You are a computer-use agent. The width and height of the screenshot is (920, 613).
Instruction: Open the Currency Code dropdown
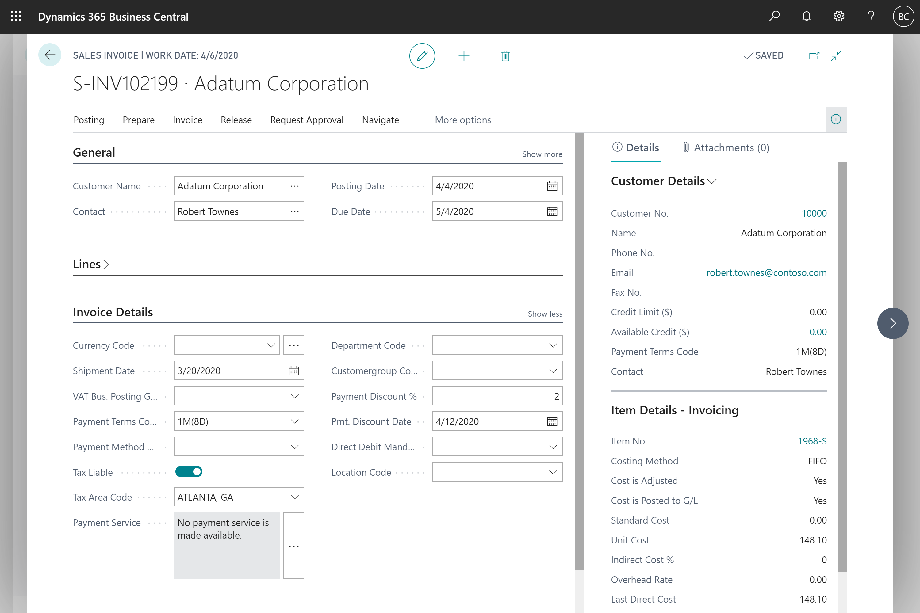tap(270, 345)
